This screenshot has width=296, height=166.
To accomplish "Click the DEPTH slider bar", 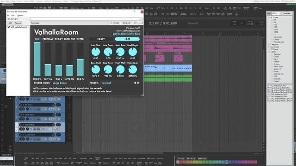I will (x=80, y=59).
